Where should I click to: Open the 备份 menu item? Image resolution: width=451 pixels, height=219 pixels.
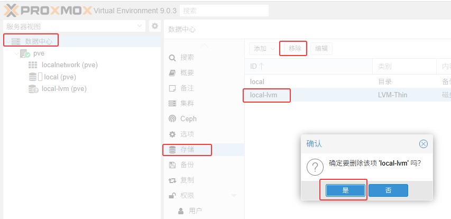187,165
